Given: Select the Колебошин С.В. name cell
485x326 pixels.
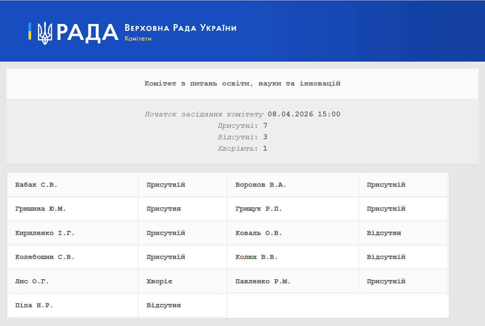Looking at the screenshot, I should (73, 257).
